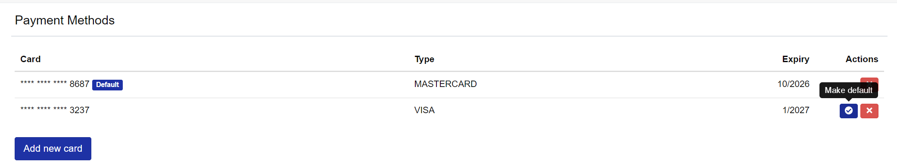Click the Payment Methods heading
Image resolution: width=897 pixels, height=165 pixels.
(x=65, y=20)
